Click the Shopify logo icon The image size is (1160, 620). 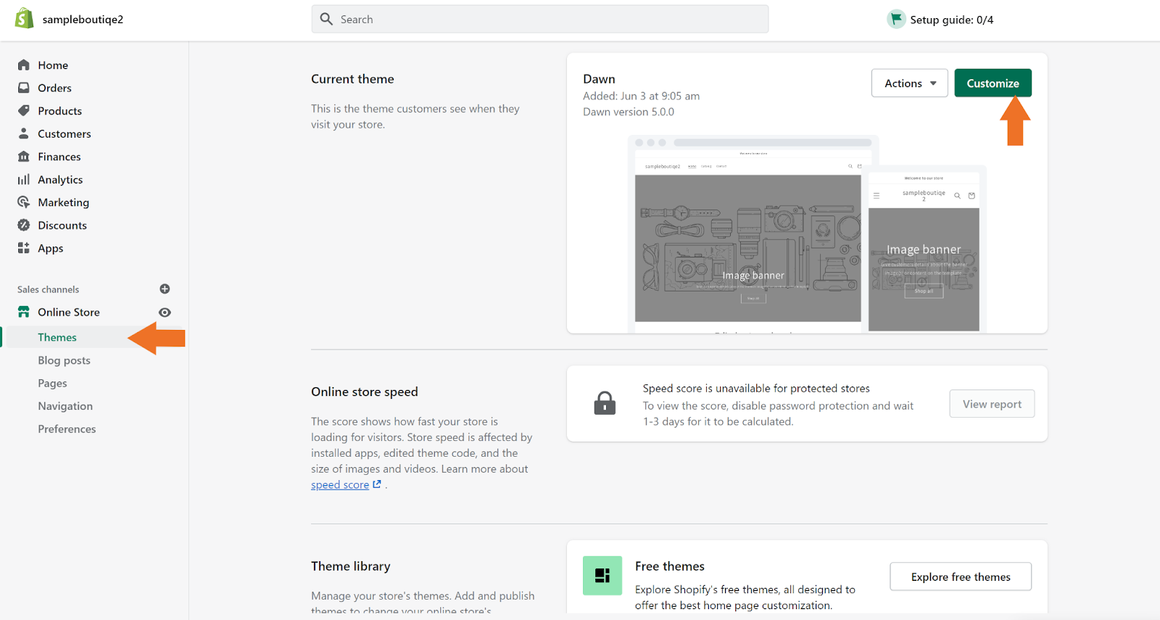(24, 18)
